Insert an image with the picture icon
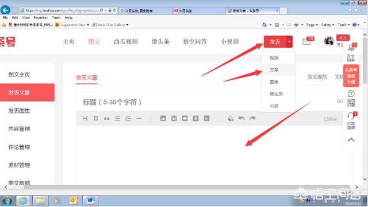 pyautogui.click(x=163, y=119)
